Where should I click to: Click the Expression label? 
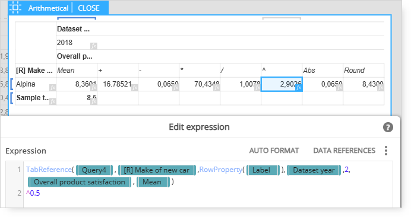[x=26, y=151]
